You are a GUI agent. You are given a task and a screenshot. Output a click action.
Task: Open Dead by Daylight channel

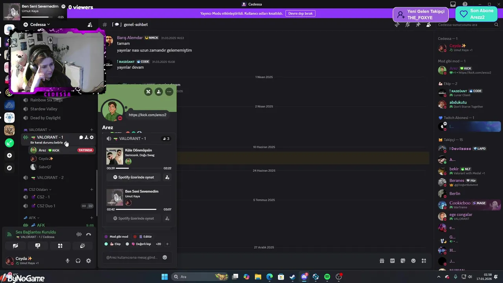58,118
